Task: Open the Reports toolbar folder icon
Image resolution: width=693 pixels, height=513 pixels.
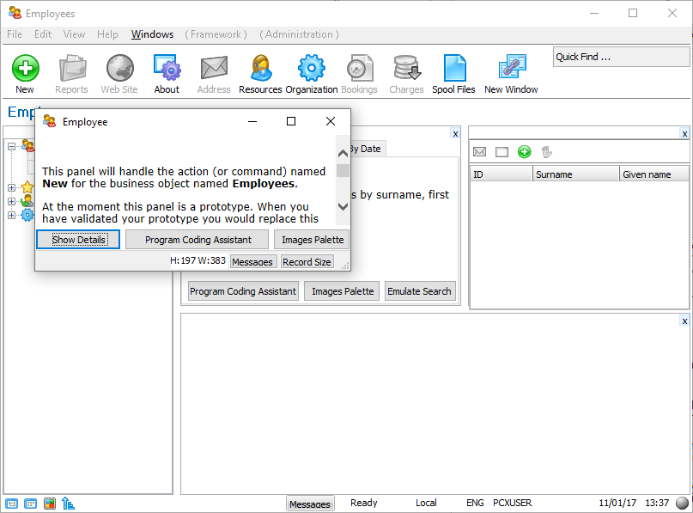Action: click(x=72, y=68)
